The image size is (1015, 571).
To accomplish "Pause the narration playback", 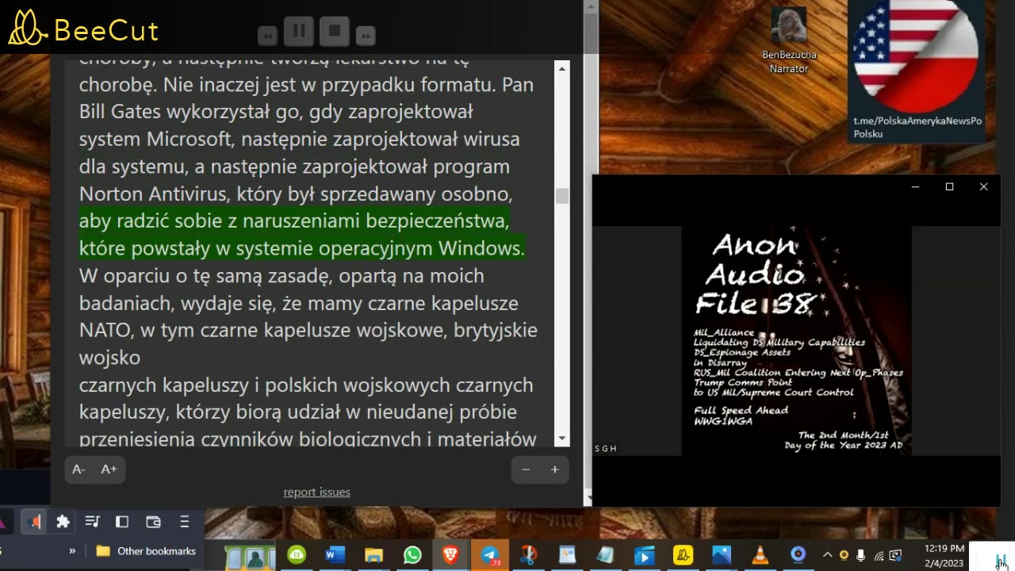I will (x=299, y=32).
